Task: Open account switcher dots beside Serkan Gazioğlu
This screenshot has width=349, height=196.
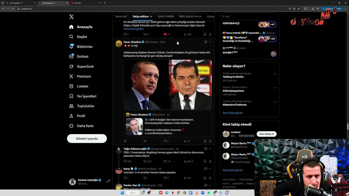Action: [x=107, y=182]
